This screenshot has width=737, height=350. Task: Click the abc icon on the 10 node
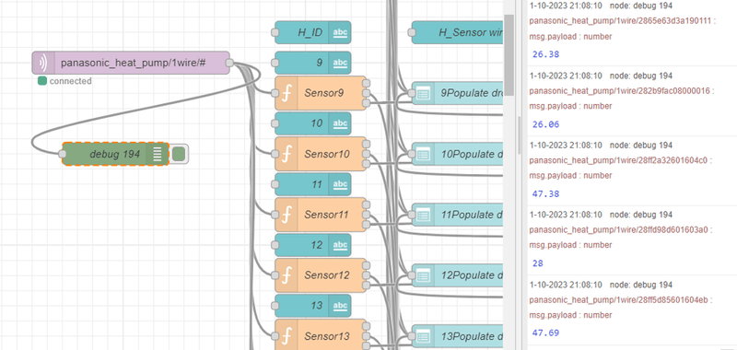[x=340, y=123]
